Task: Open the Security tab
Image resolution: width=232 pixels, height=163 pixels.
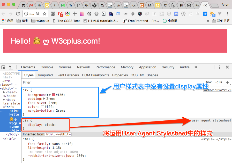Action: 168,67
